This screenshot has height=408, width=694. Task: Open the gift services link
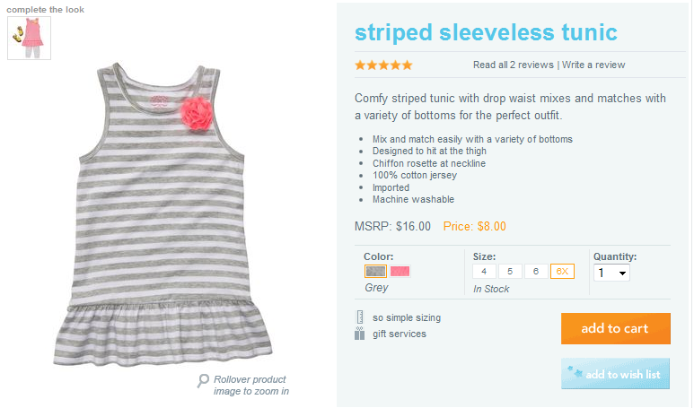400,334
